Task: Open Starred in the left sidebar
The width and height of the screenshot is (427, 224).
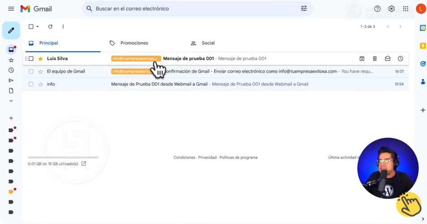Action: (x=11, y=60)
